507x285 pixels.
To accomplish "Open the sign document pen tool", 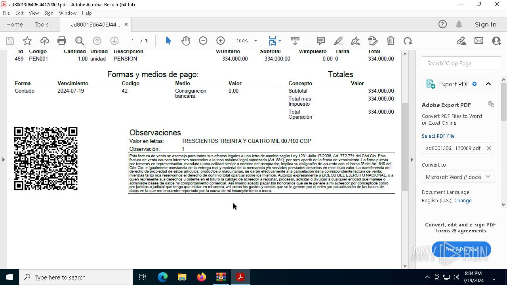I will click(356, 41).
